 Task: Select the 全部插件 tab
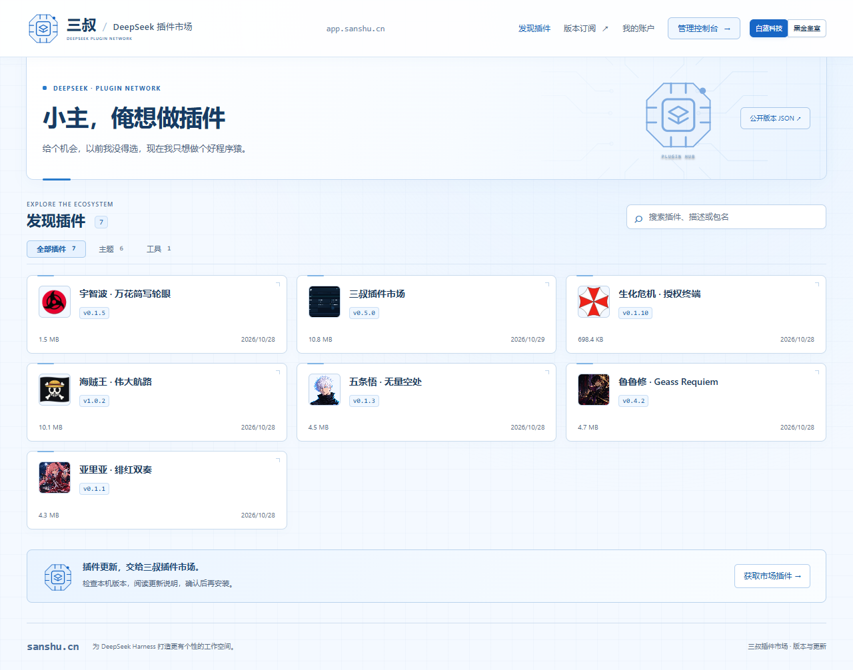(x=56, y=249)
